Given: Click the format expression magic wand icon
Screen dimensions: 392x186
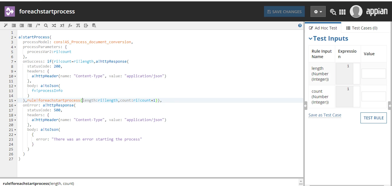Looking at the screenshot, I should [5, 25].
